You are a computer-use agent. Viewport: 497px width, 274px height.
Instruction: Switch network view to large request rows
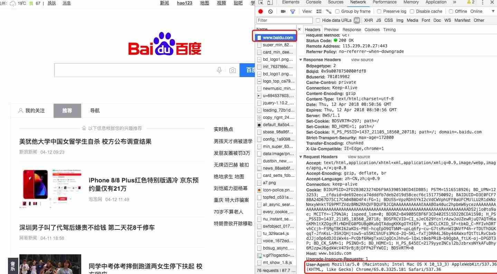pyautogui.click(x=319, y=11)
